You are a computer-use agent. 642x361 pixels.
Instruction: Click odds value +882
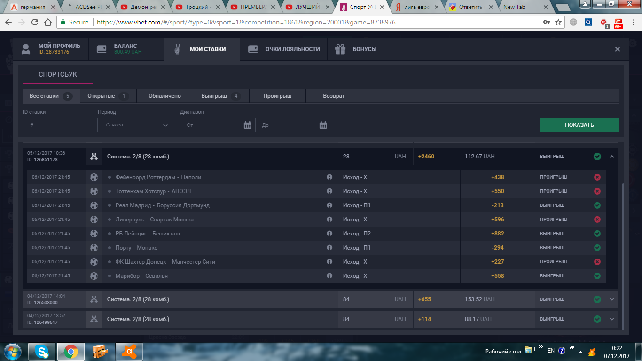[498, 234]
